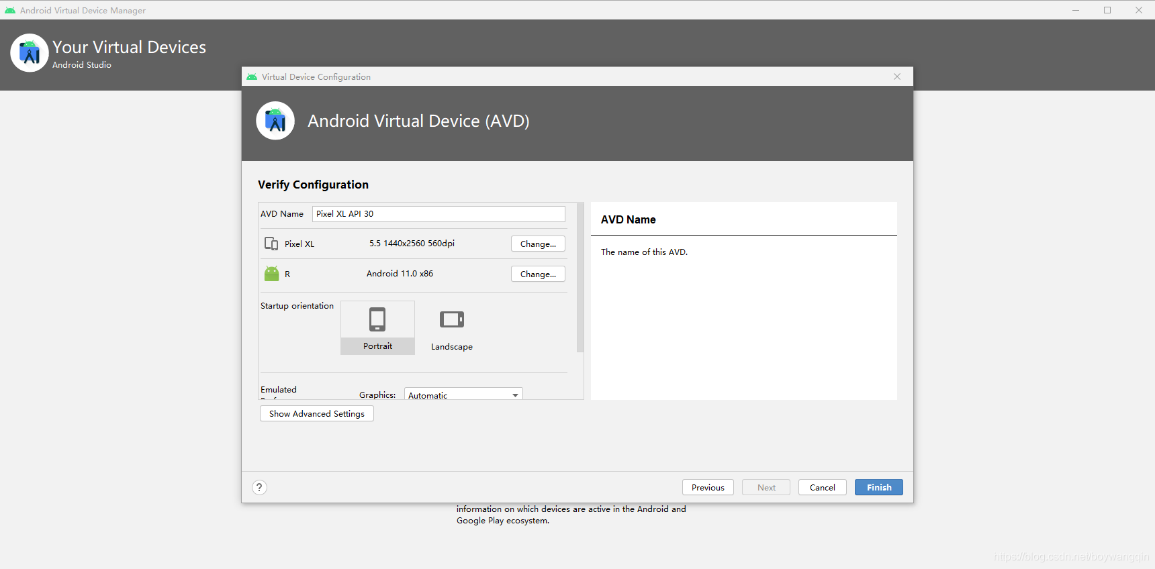Screen dimensions: 1155x569
Task: Click the configuration panel vertical scrollbar
Action: pyautogui.click(x=580, y=277)
